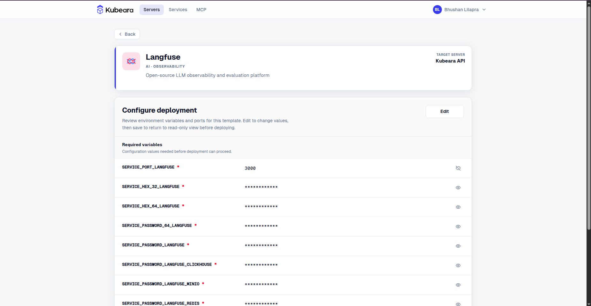Viewport: 591px width, 306px height.
Task: Click the SERVICE_HEX_64_LANGFUSE variable name
Action: click(x=151, y=206)
